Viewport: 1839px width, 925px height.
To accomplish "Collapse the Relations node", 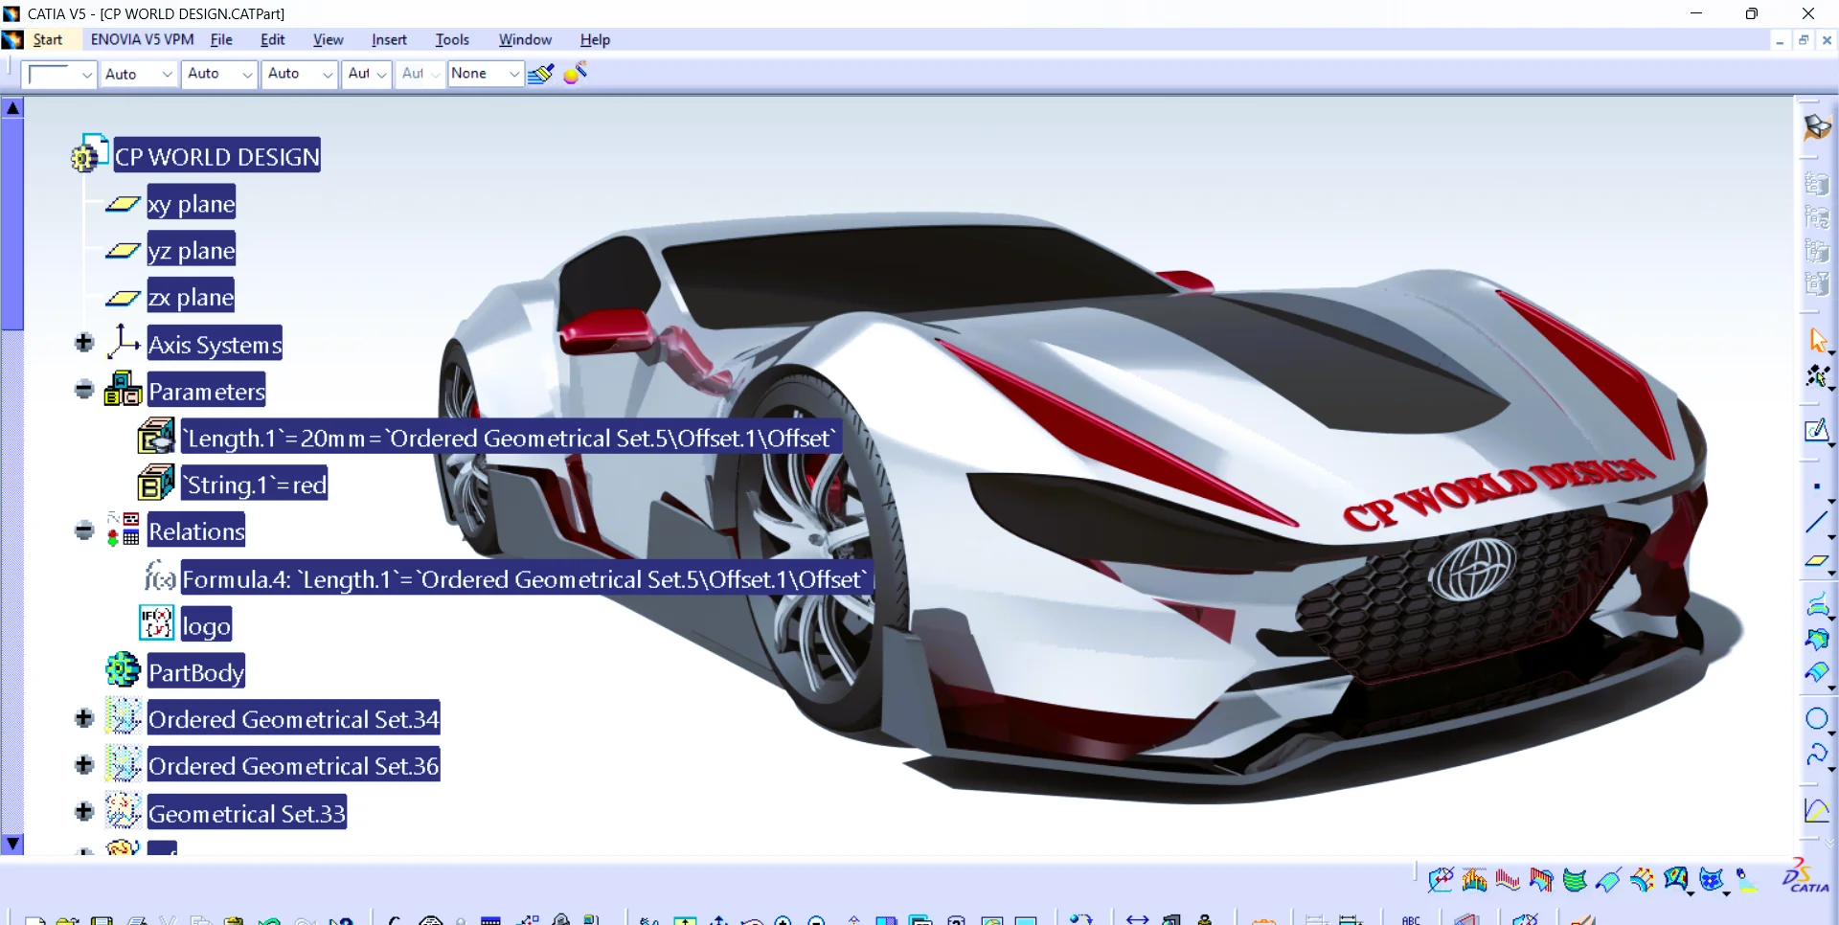I will click(x=84, y=530).
